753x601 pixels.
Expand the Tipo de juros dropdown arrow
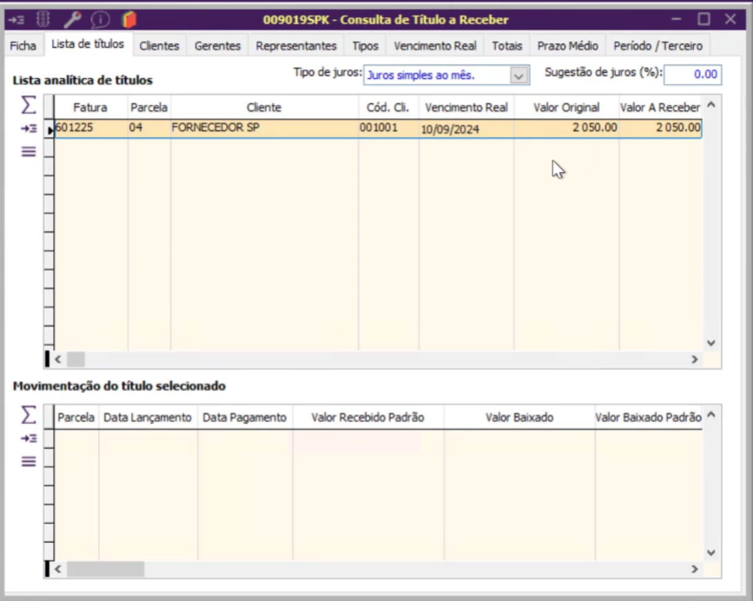[519, 76]
